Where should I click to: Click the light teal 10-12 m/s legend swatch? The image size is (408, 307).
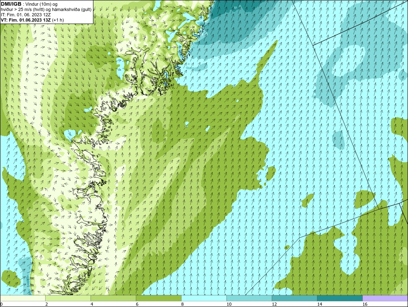(249, 298)
